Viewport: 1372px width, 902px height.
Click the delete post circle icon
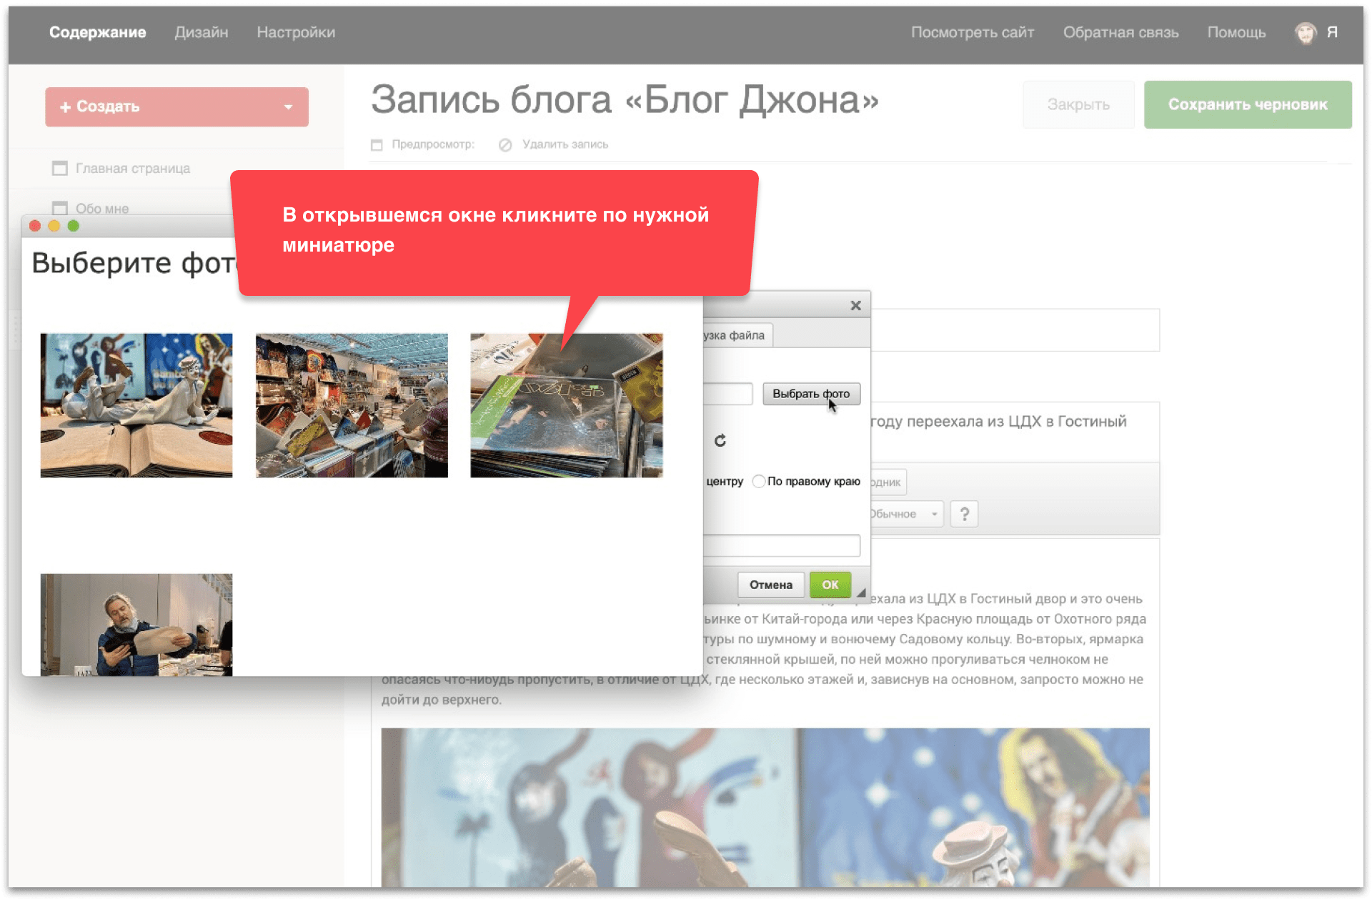pos(505,145)
